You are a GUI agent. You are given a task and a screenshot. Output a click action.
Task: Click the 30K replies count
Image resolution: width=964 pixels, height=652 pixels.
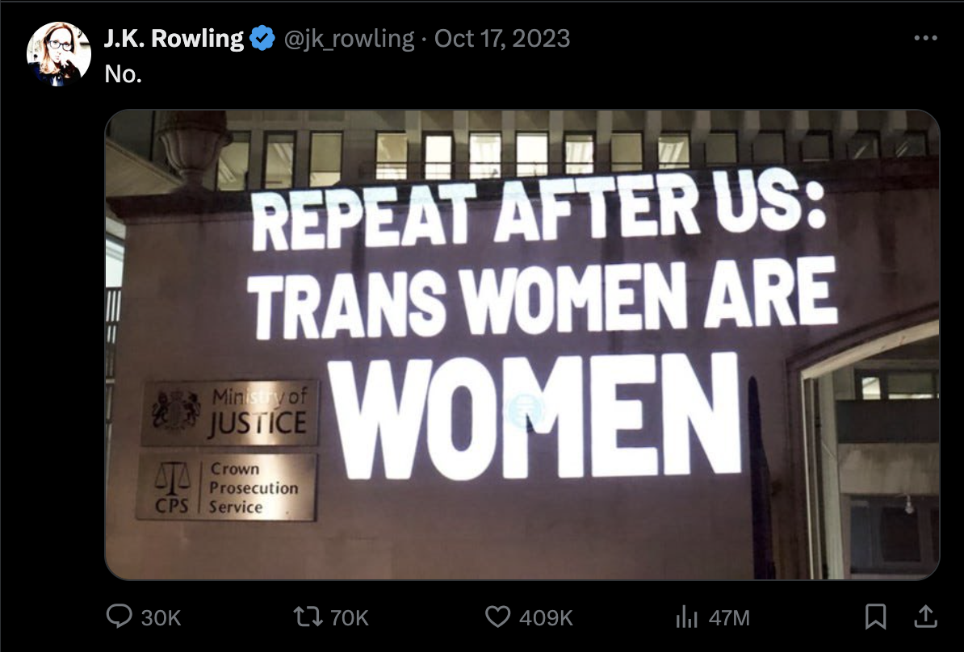click(161, 617)
